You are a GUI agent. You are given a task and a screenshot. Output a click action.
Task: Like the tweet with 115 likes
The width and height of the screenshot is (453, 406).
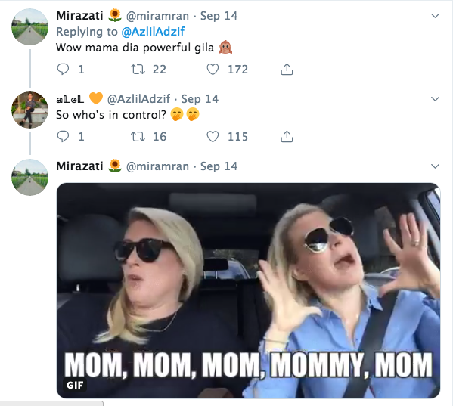point(213,136)
